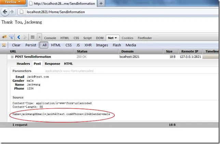
Task: Click the Content-Type source line
Action: (x=52, y=103)
